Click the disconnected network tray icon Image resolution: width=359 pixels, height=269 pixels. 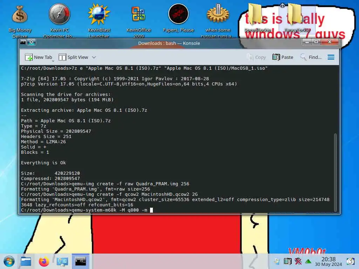tap(298, 261)
